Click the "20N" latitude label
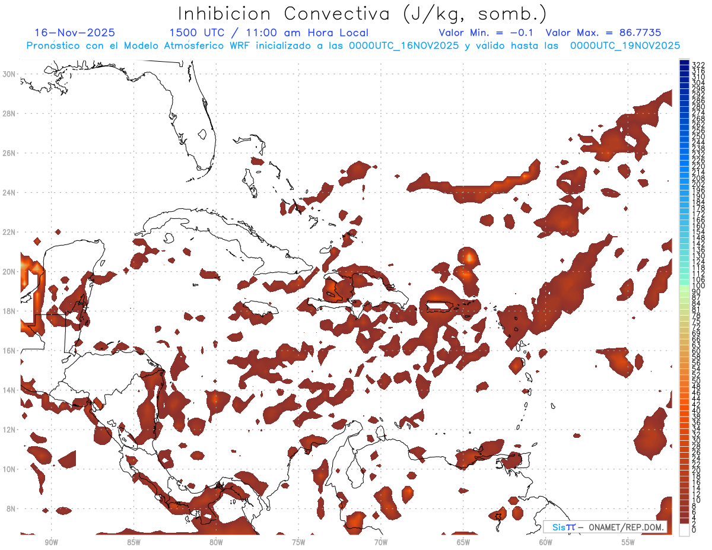 (9, 271)
